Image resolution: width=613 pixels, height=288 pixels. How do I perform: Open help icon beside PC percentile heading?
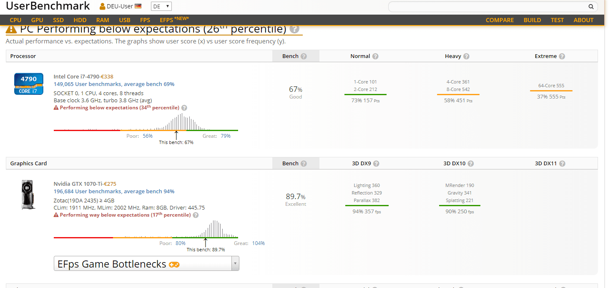(294, 29)
